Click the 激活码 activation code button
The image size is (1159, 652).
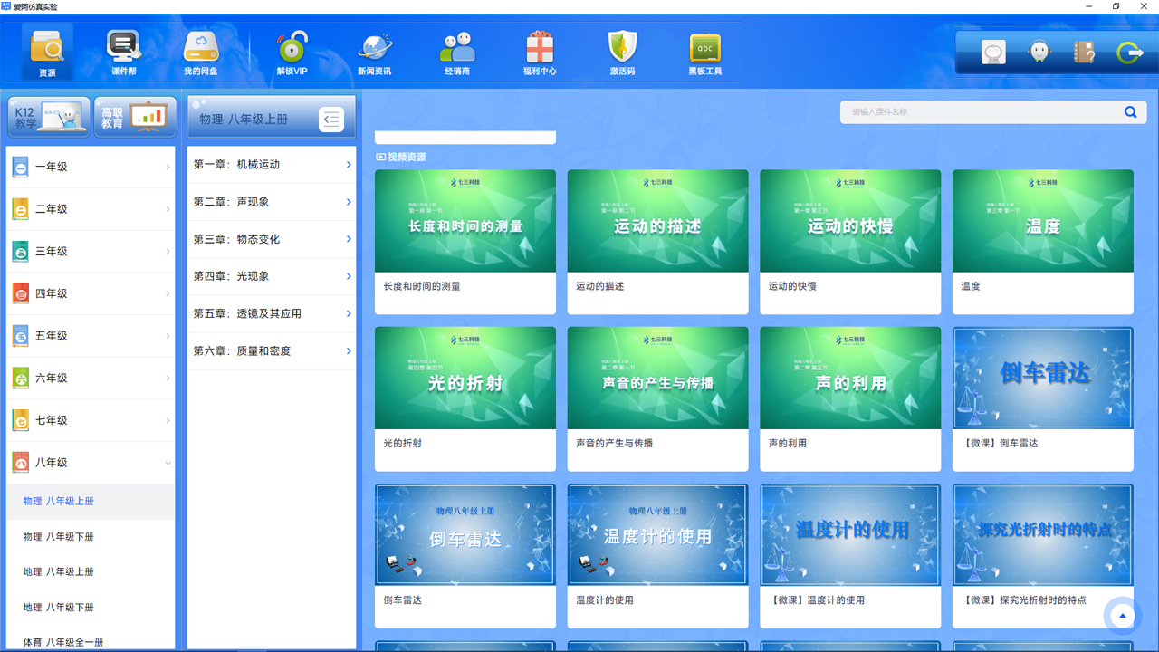click(x=622, y=50)
